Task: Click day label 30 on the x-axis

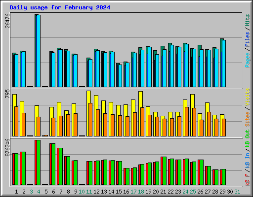Action: coord(230,192)
